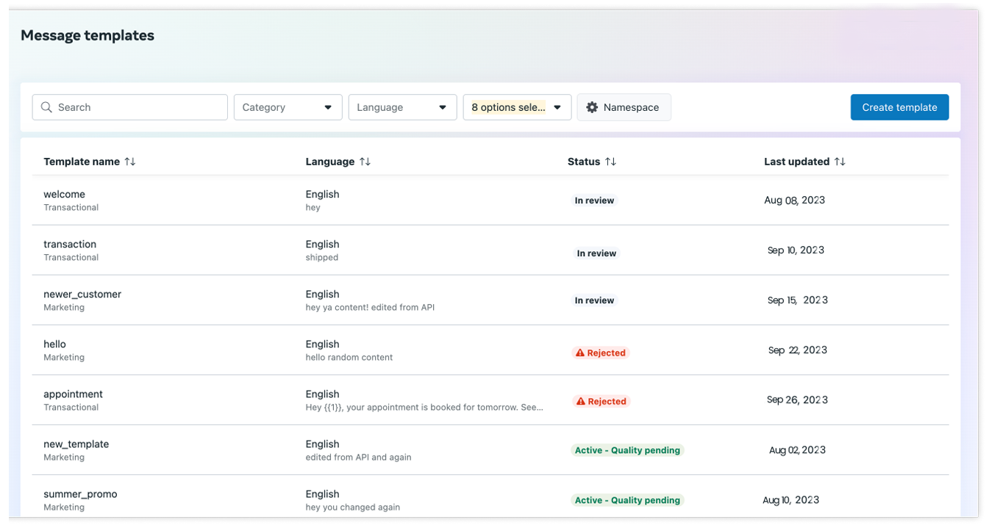Viewport: 989px width, 528px height.
Task: Focus the Search input field
Action: [x=140, y=107]
